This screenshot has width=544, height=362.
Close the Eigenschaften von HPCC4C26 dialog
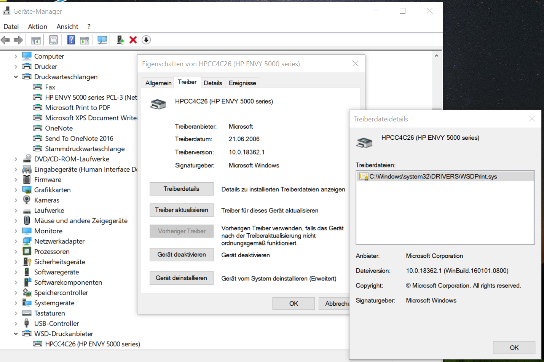(355, 64)
